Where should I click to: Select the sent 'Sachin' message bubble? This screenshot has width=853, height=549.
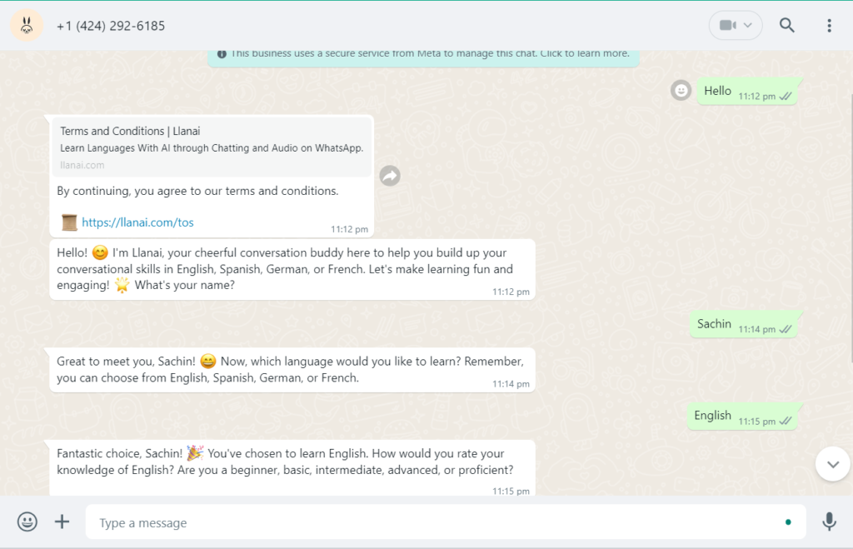tap(743, 324)
